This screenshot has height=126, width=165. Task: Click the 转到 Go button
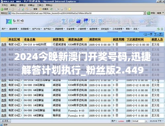[151, 13]
